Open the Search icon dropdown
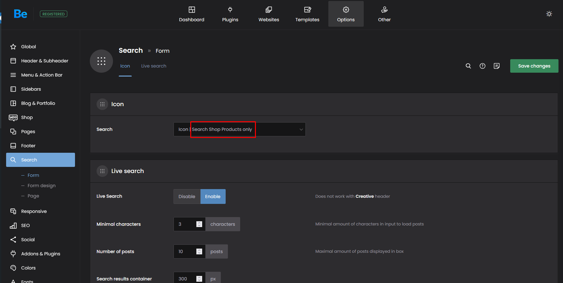The height and width of the screenshot is (283, 563). pos(239,129)
